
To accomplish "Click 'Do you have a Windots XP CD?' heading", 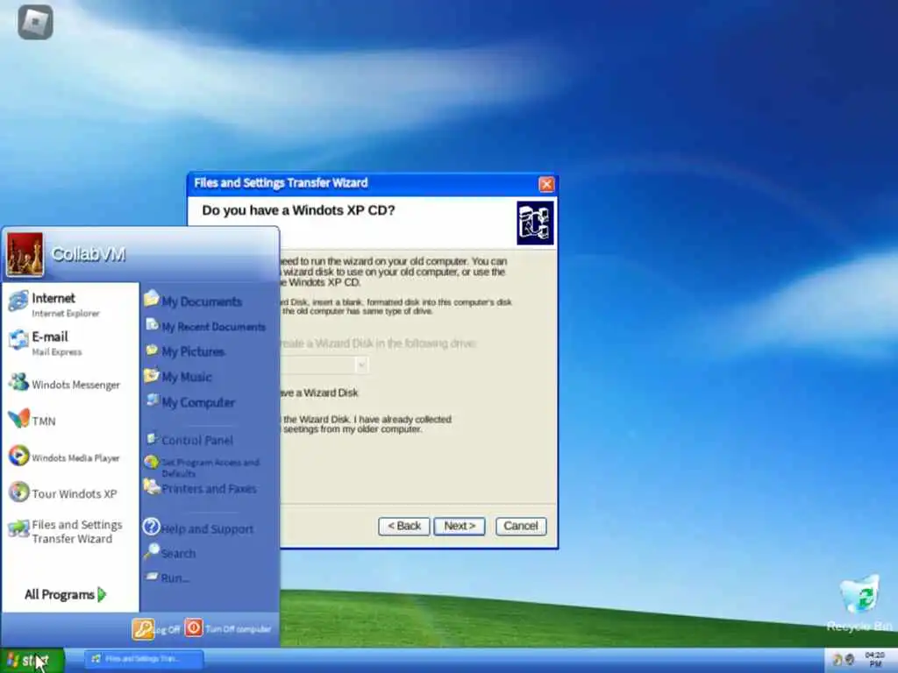I will (x=298, y=210).
